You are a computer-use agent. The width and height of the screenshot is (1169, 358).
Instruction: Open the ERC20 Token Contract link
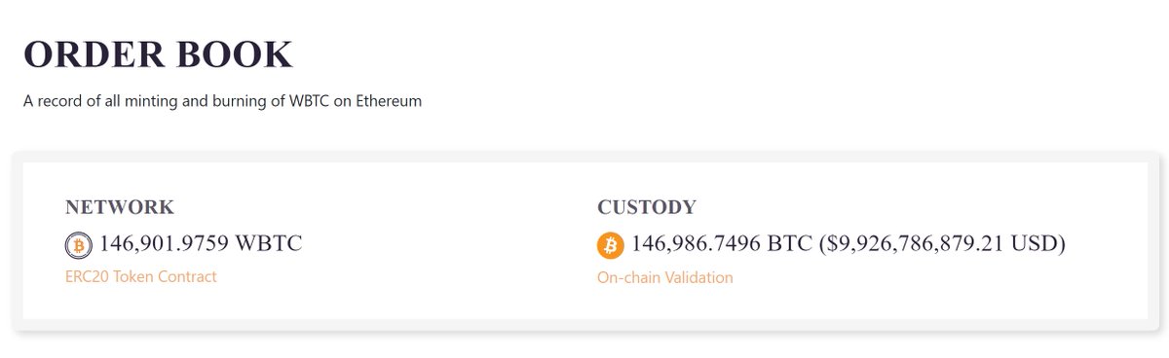coord(140,276)
